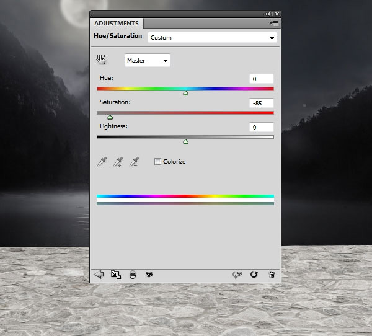372x336 pixels.
Task: Click the Hue slider handle
Action: tap(186, 93)
